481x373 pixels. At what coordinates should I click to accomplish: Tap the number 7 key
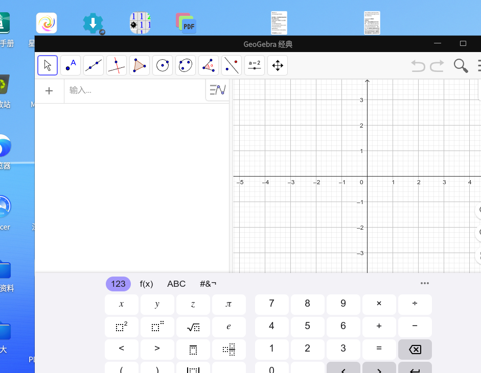pos(272,305)
